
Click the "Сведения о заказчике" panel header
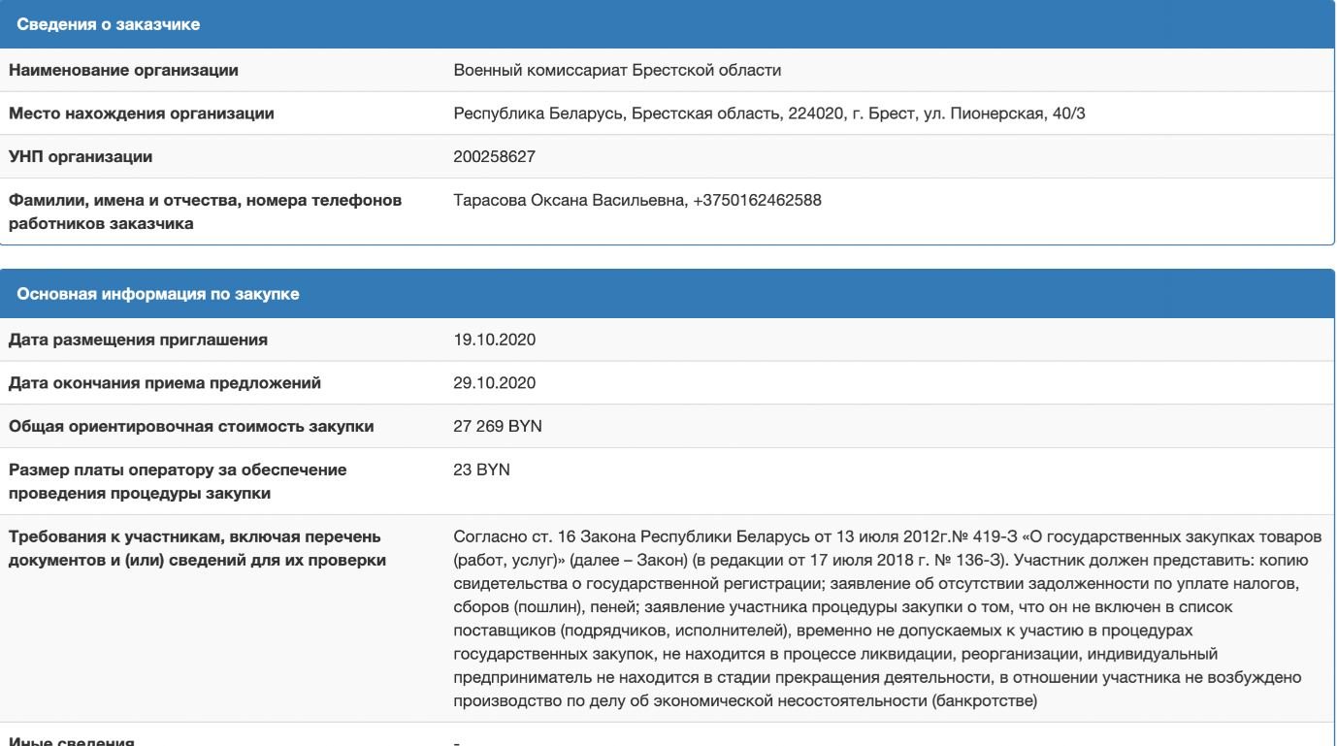[x=109, y=25]
